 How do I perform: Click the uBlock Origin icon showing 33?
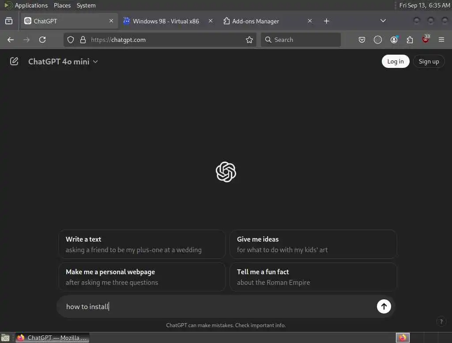click(426, 39)
